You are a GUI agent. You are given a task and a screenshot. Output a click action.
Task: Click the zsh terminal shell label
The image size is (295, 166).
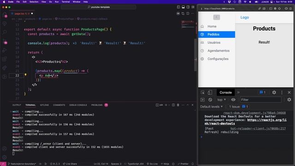[x=159, y=105]
